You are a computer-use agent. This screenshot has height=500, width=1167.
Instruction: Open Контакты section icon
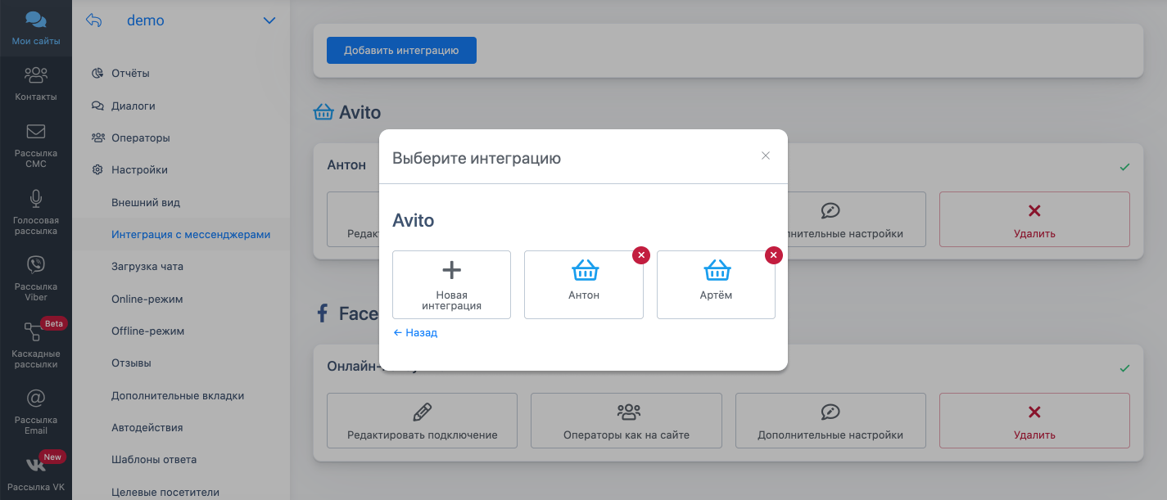tap(35, 75)
